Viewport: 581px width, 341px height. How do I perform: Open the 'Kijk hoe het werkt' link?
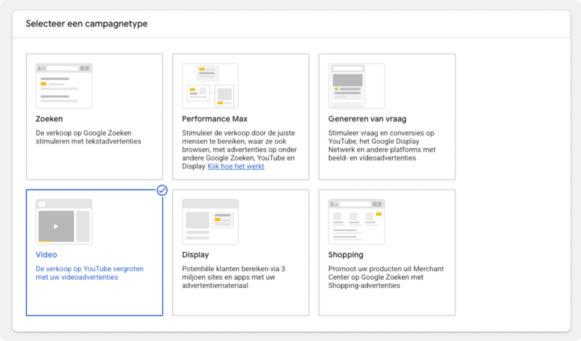pos(235,166)
